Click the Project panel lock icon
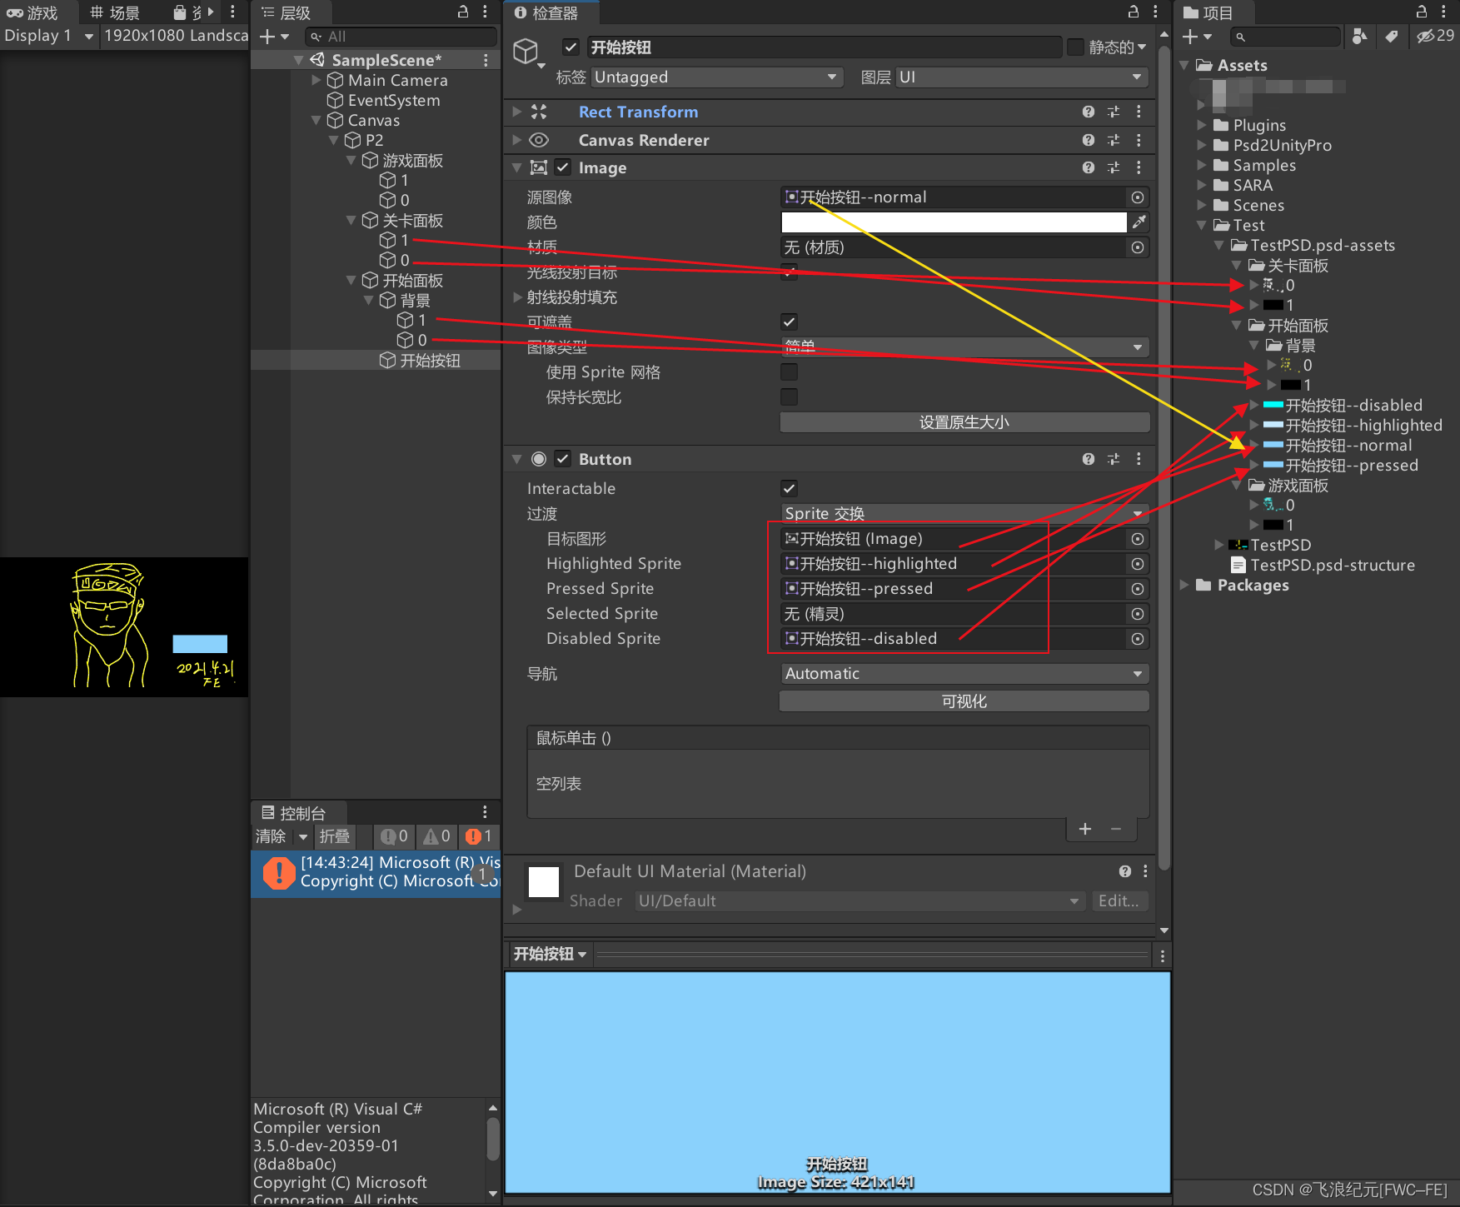Image resolution: width=1460 pixels, height=1207 pixels. [1422, 12]
